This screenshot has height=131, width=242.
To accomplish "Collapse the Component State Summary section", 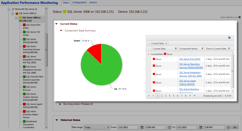I will coord(61,31).
